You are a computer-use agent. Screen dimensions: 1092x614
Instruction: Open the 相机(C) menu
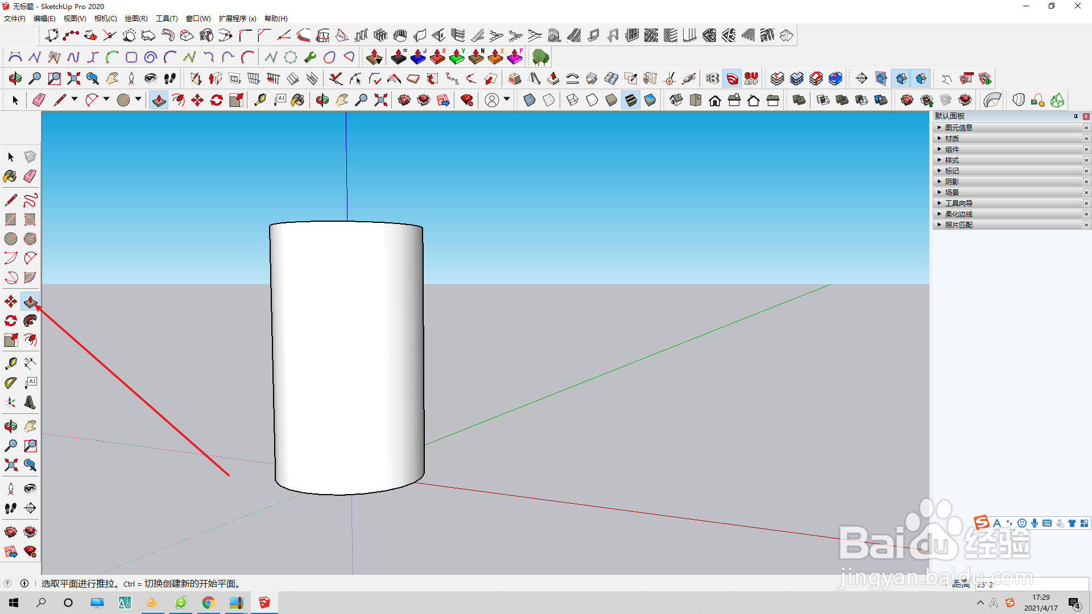(105, 18)
